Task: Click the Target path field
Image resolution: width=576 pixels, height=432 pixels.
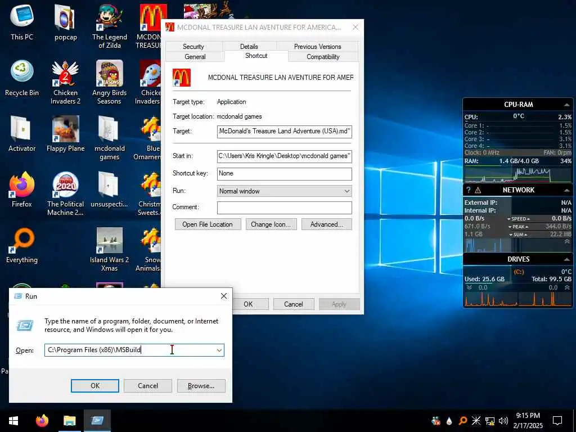Action: click(284, 131)
